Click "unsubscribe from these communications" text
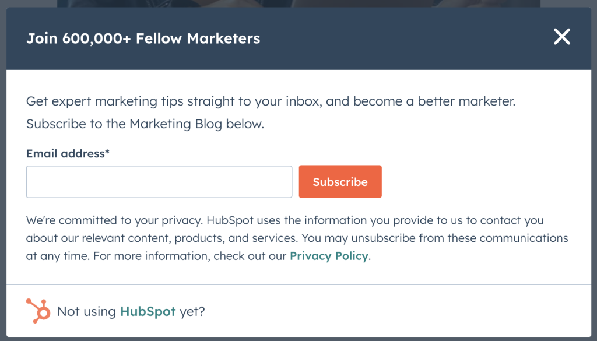Screen dimensions: 597x341 [459, 238]
